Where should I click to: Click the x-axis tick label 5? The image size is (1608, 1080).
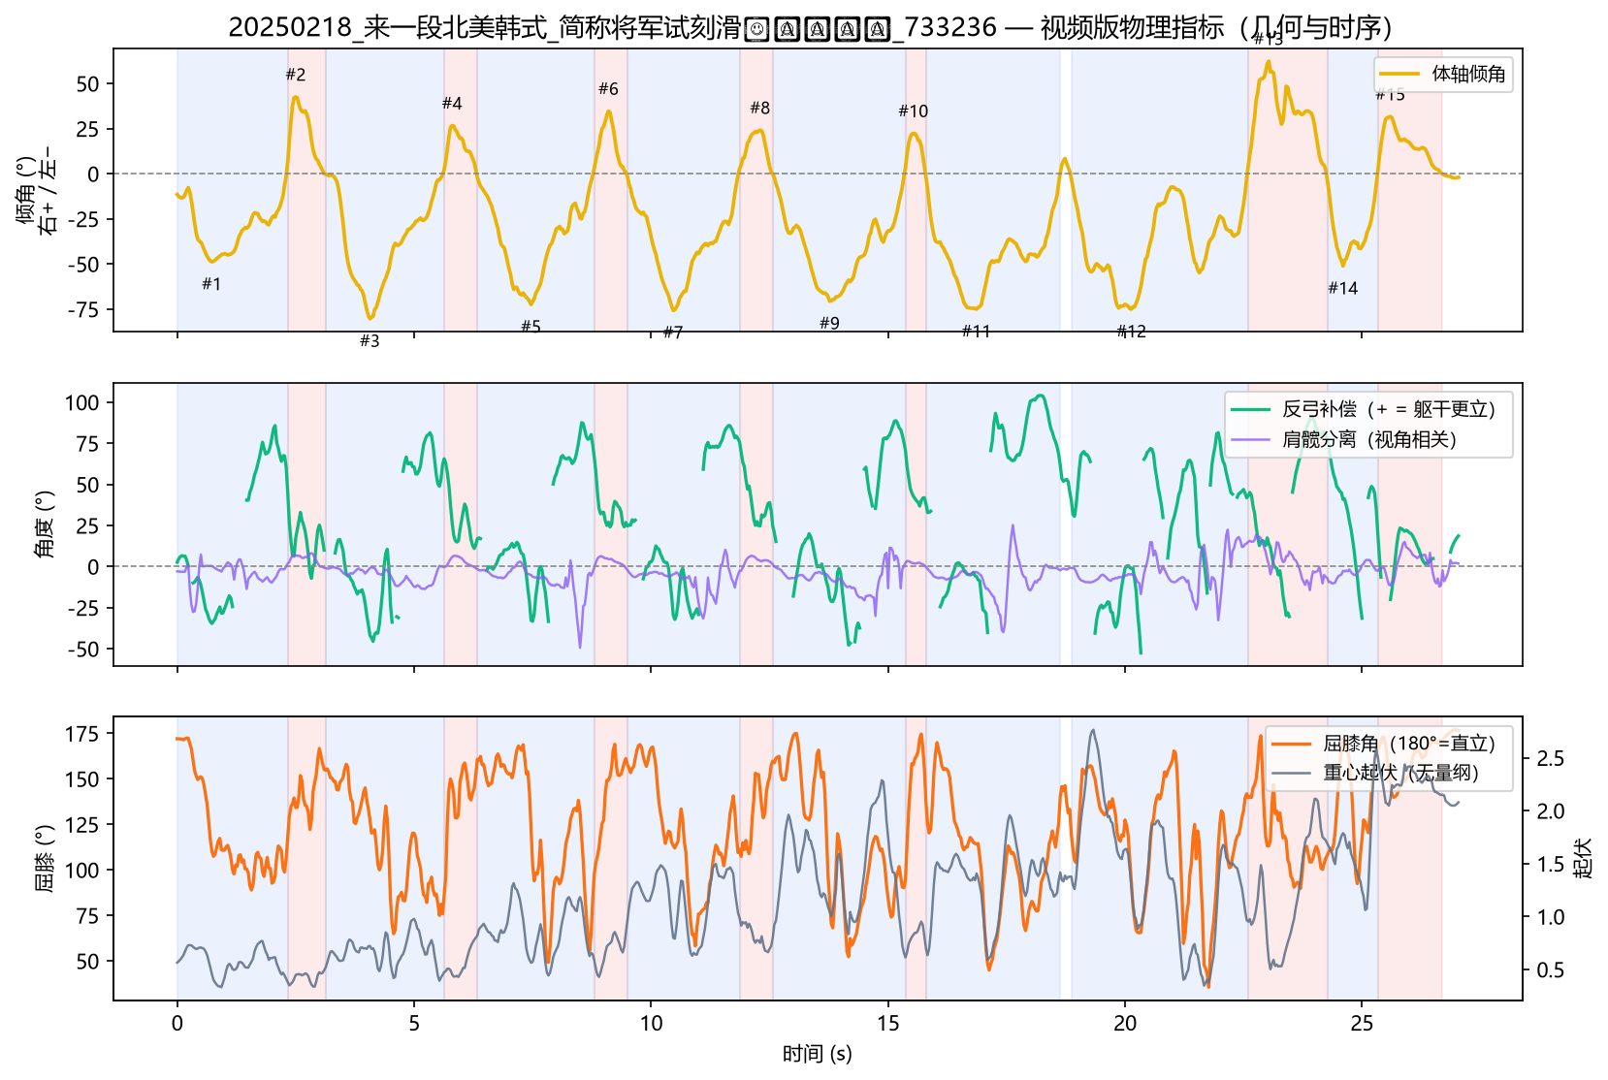tap(414, 1024)
